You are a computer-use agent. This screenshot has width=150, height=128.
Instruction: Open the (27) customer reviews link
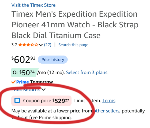click(48, 45)
